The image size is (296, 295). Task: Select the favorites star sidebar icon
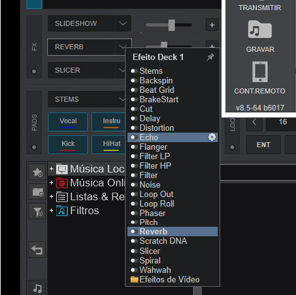click(37, 172)
